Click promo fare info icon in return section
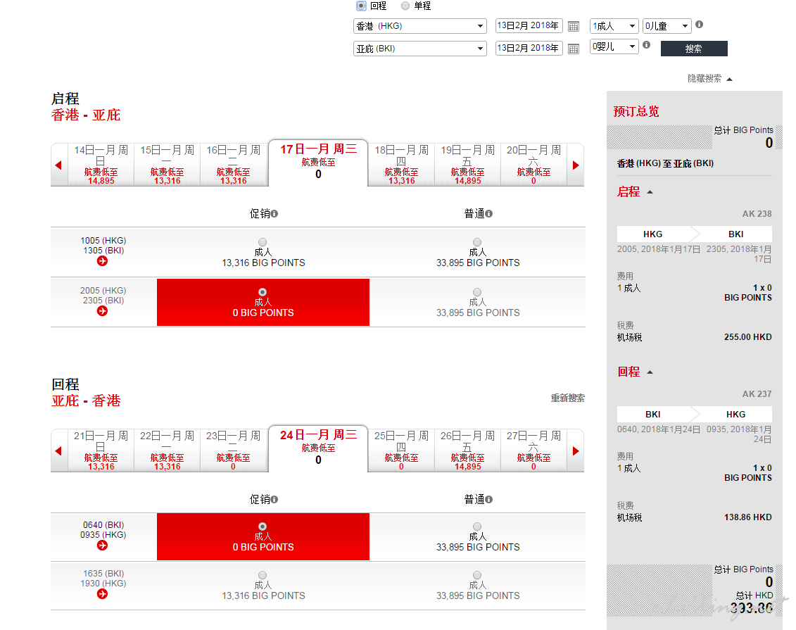 (x=274, y=500)
